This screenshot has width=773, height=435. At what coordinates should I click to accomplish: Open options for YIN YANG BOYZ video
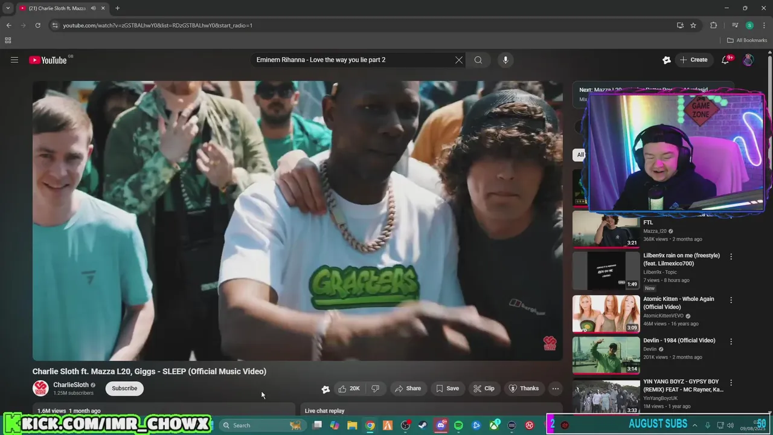(x=731, y=382)
